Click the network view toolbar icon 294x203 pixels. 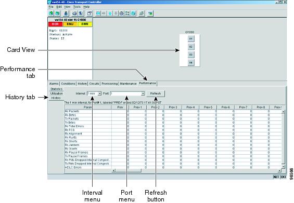[127, 13]
